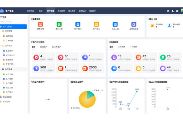Open 库存管理 in the top navigation

61,11
